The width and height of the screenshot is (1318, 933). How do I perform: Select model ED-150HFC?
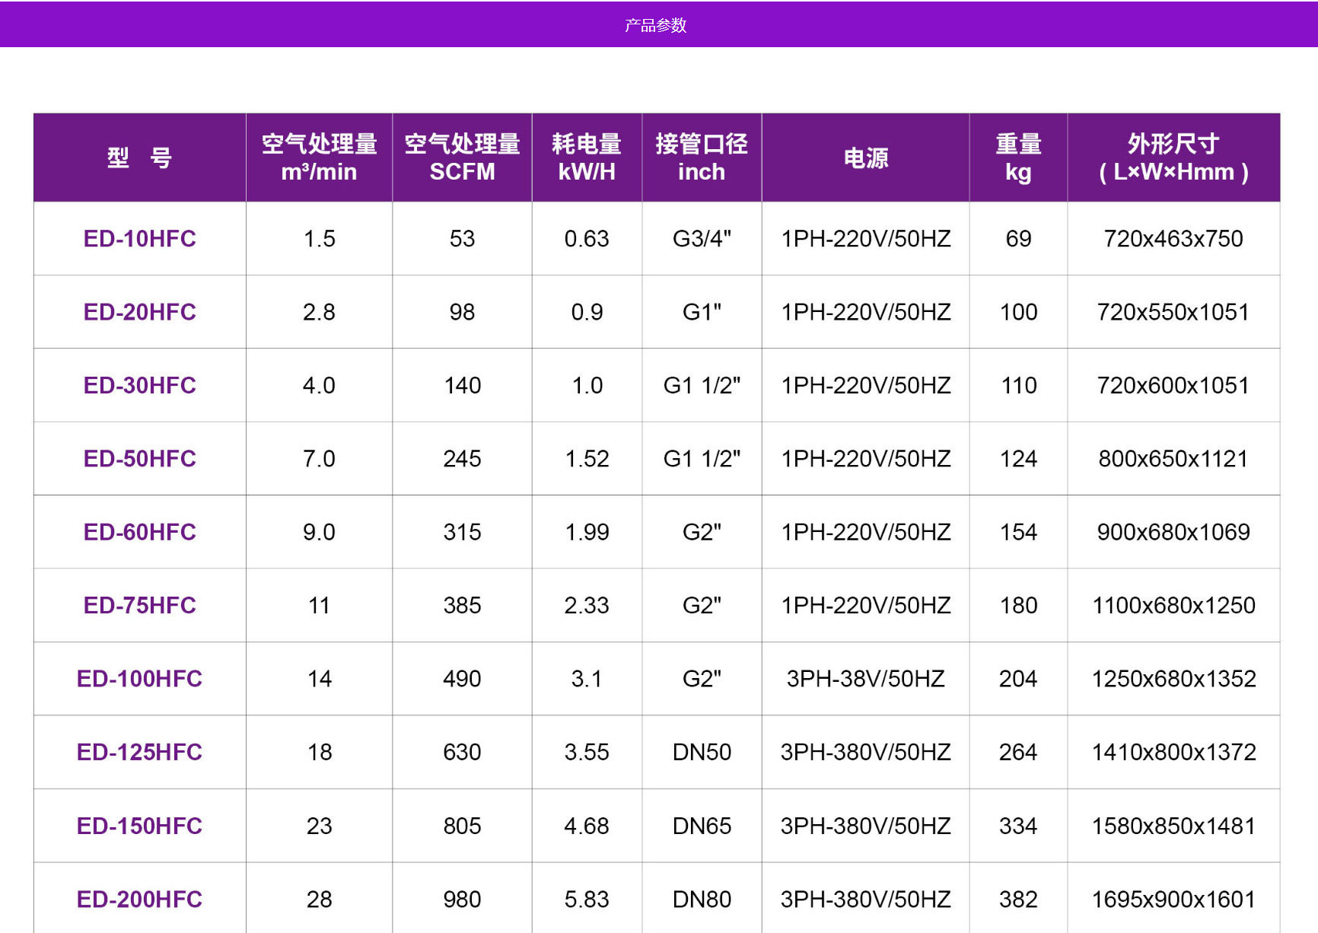coord(139,826)
